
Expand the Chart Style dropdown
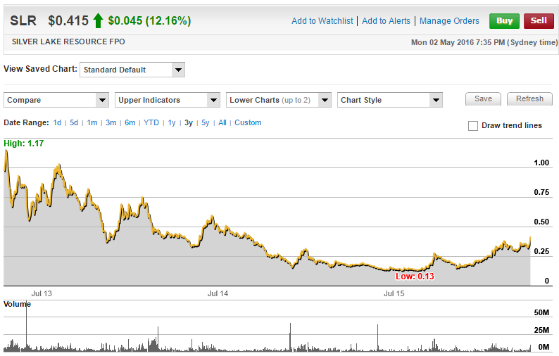coord(390,100)
